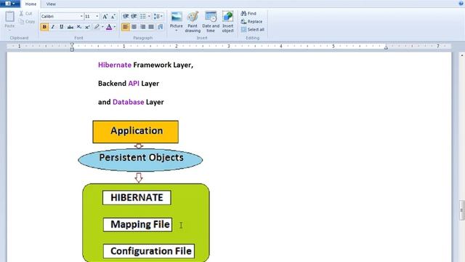The image size is (465, 262).
Task: Open line spacing dropdown
Action: point(158,16)
